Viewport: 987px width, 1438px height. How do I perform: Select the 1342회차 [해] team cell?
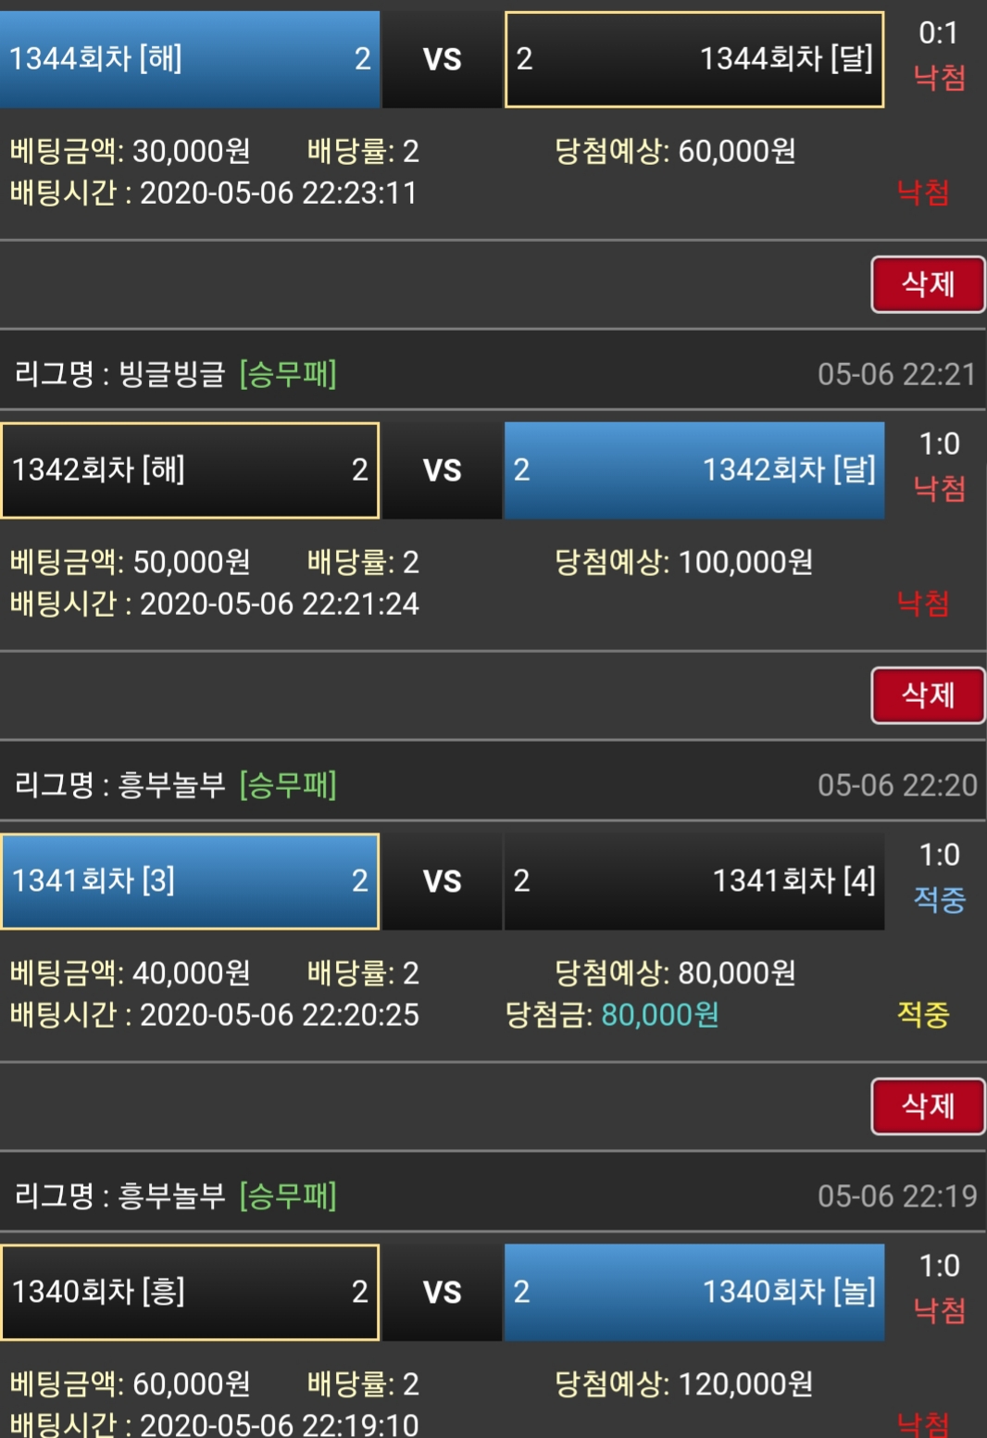coord(190,470)
